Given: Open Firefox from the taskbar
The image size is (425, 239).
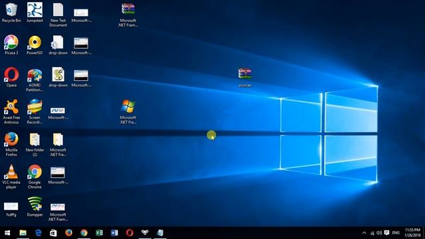Looking at the screenshot, I should pyautogui.click(x=68, y=233).
